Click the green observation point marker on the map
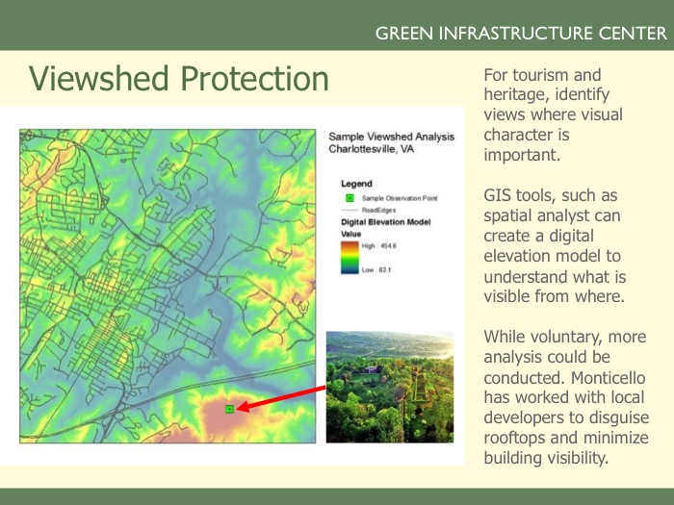This screenshot has height=505, width=674. coord(229,409)
